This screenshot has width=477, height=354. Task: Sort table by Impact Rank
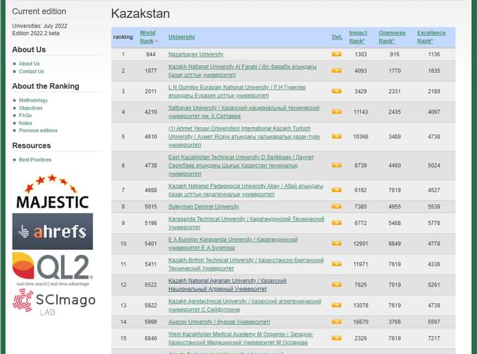coord(358,37)
